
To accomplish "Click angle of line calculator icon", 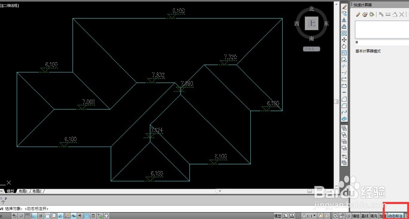I will pos(395,14).
